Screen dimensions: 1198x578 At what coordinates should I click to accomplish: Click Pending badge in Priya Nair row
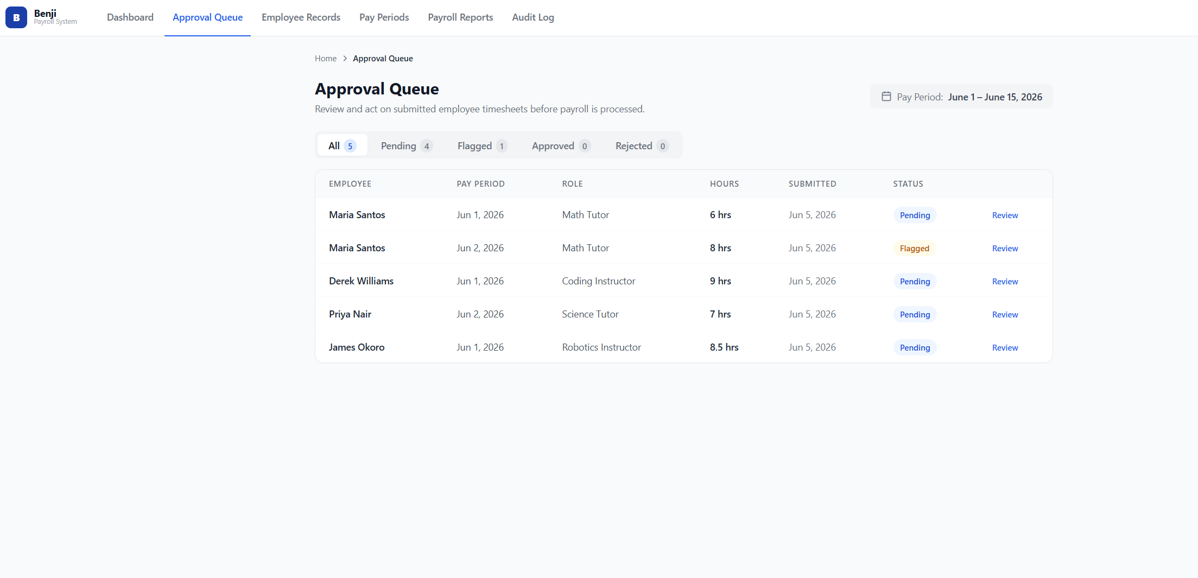pyautogui.click(x=915, y=314)
